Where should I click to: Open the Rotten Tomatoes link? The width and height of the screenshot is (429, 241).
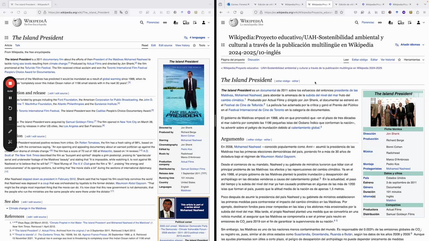click(x=89, y=143)
